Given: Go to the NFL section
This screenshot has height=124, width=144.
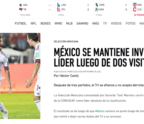Looking at the screenshot, I should click(33, 23).
